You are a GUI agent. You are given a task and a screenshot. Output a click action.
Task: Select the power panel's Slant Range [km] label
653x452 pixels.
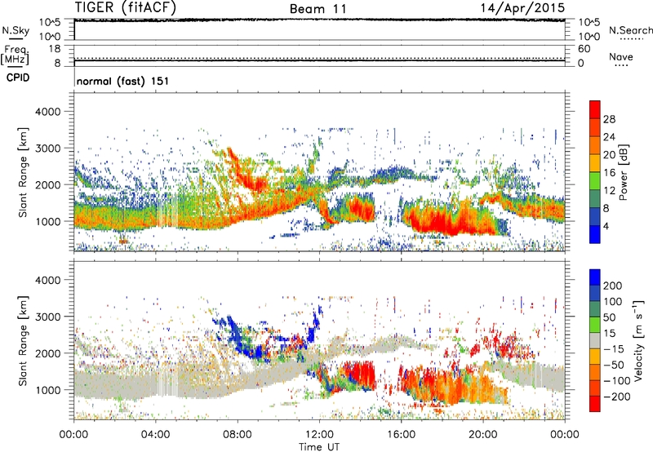[x=23, y=172]
